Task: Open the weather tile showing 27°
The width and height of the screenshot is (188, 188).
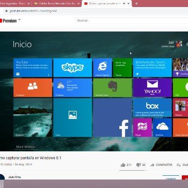Action: (x=72, y=87)
